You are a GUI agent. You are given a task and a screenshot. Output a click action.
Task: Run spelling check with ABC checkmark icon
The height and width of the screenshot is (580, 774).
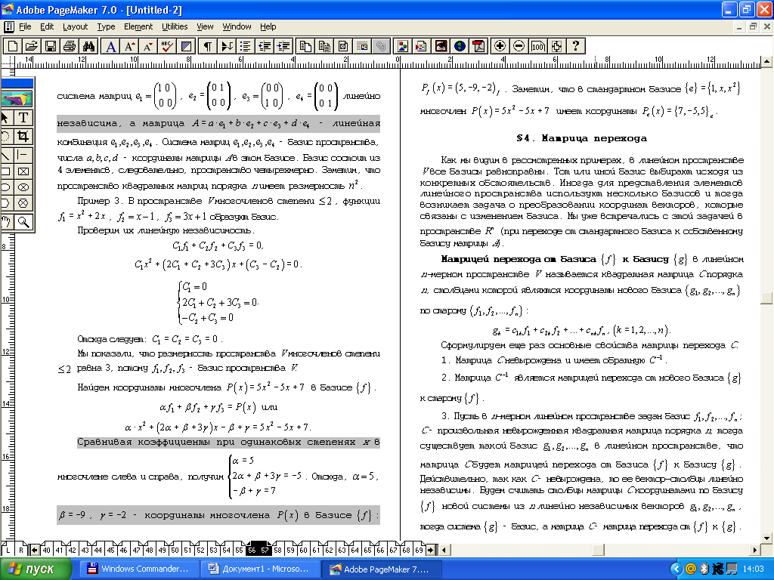coord(167,46)
